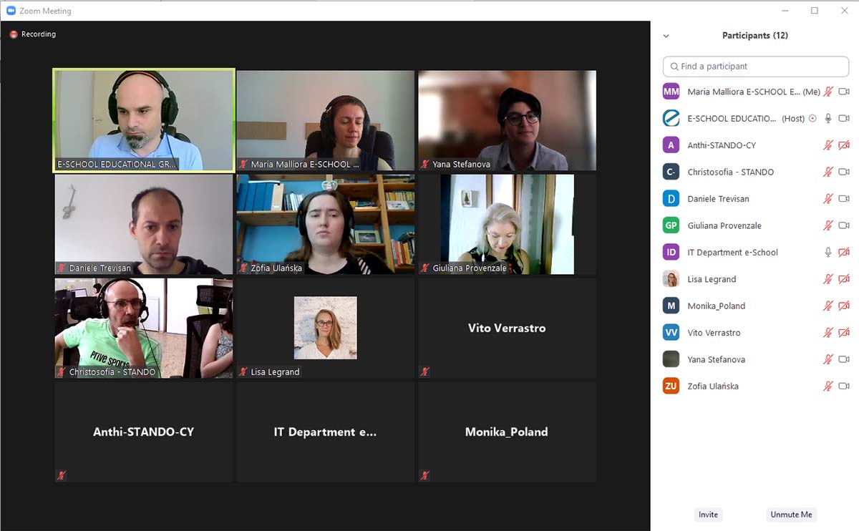Collapse the Participants panel with the chevron
This screenshot has height=531, width=859.
[x=666, y=36]
